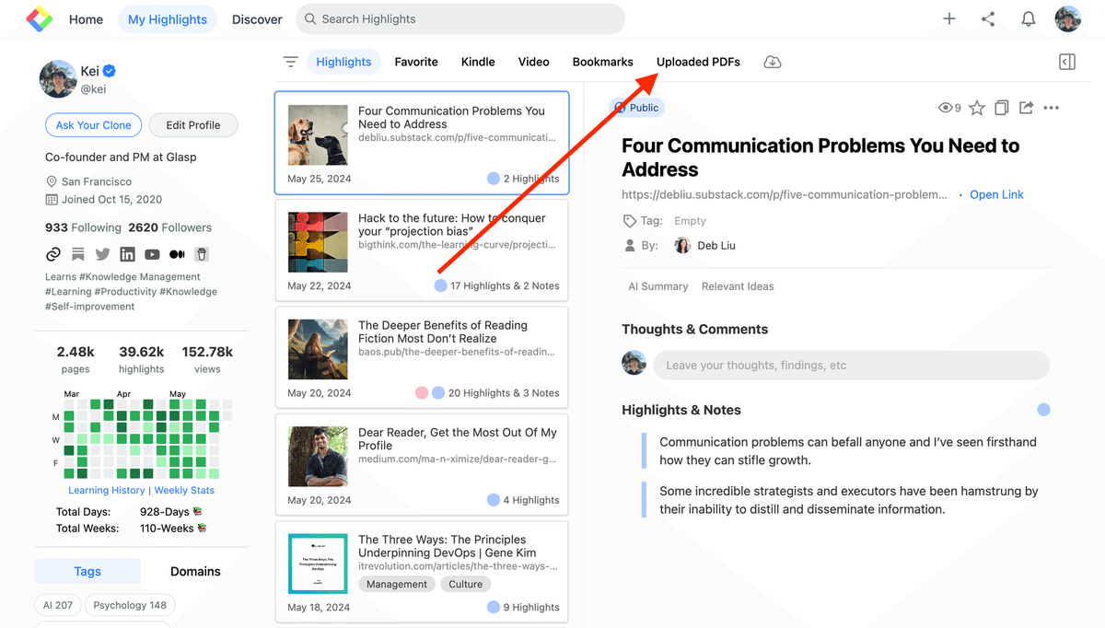1105x628 pixels.
Task: Click the share icon in top bar
Action: [x=988, y=18]
